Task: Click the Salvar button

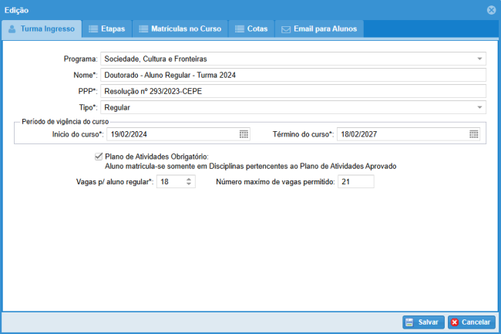Action: coord(422,322)
